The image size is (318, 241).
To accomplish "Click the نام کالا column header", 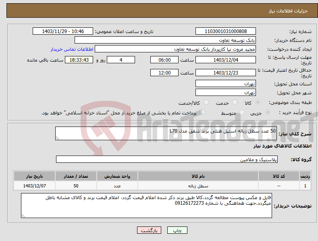I will pos(198,176).
